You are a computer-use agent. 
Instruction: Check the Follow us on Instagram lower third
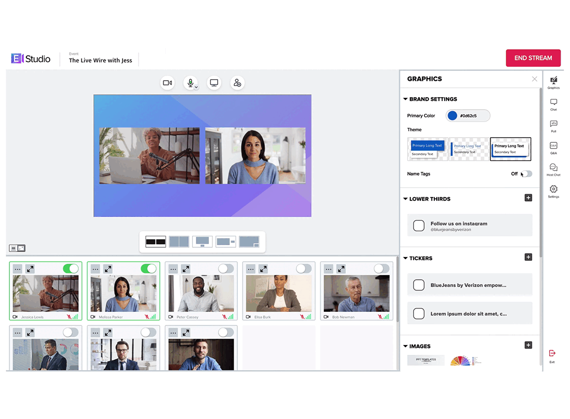click(418, 226)
